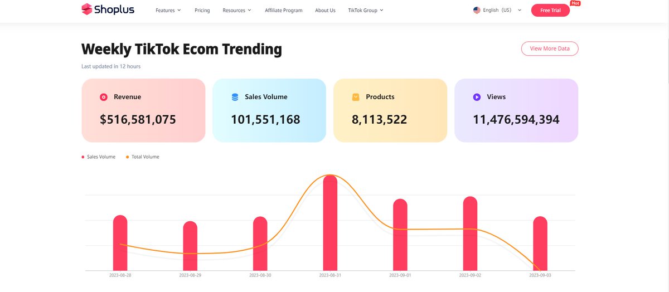The width and height of the screenshot is (669, 292).
Task: Click View More Data button
Action: coord(550,48)
